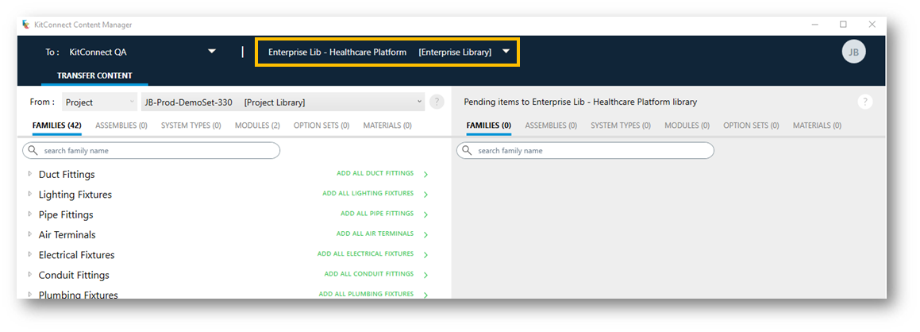Focus the left search family name field
Screen dimensions: 920x332
tap(152, 151)
